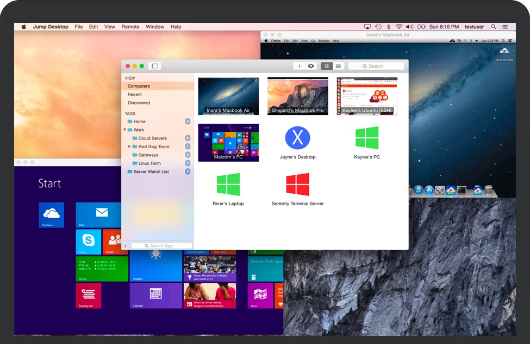This screenshot has height=344, width=530.
Task: Click Kaylee's PC Windows icon
Action: coord(367,138)
